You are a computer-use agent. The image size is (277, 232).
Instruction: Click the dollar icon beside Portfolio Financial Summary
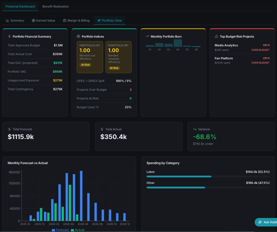pos(9,37)
